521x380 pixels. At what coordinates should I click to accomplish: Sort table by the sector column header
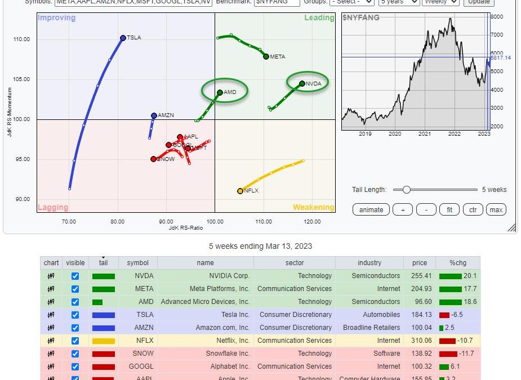[295, 263]
